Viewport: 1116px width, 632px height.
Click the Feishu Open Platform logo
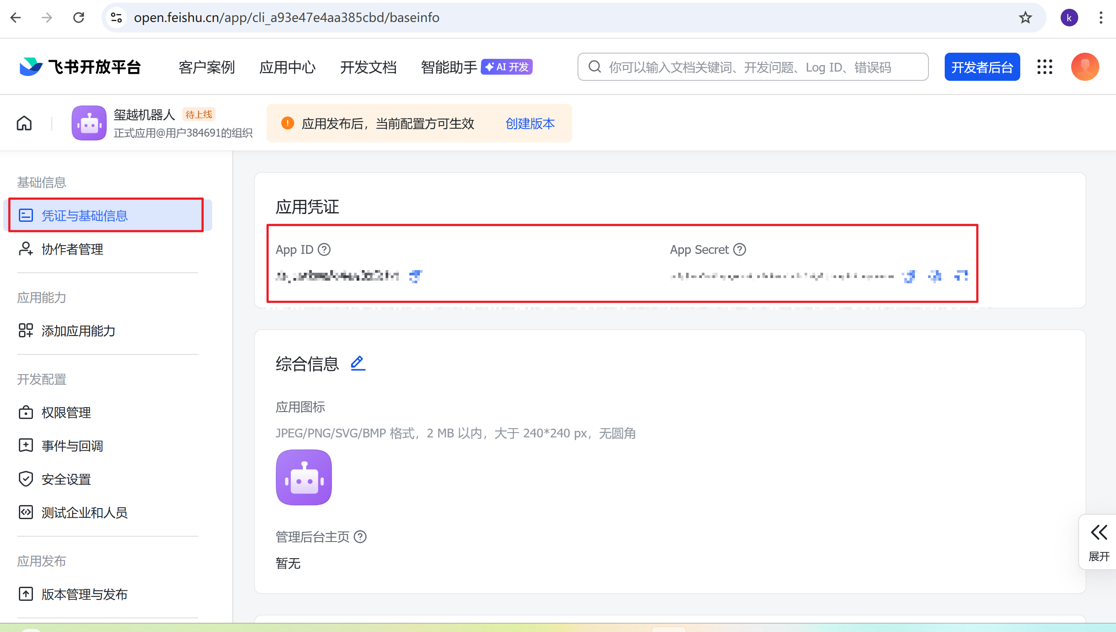(x=80, y=67)
